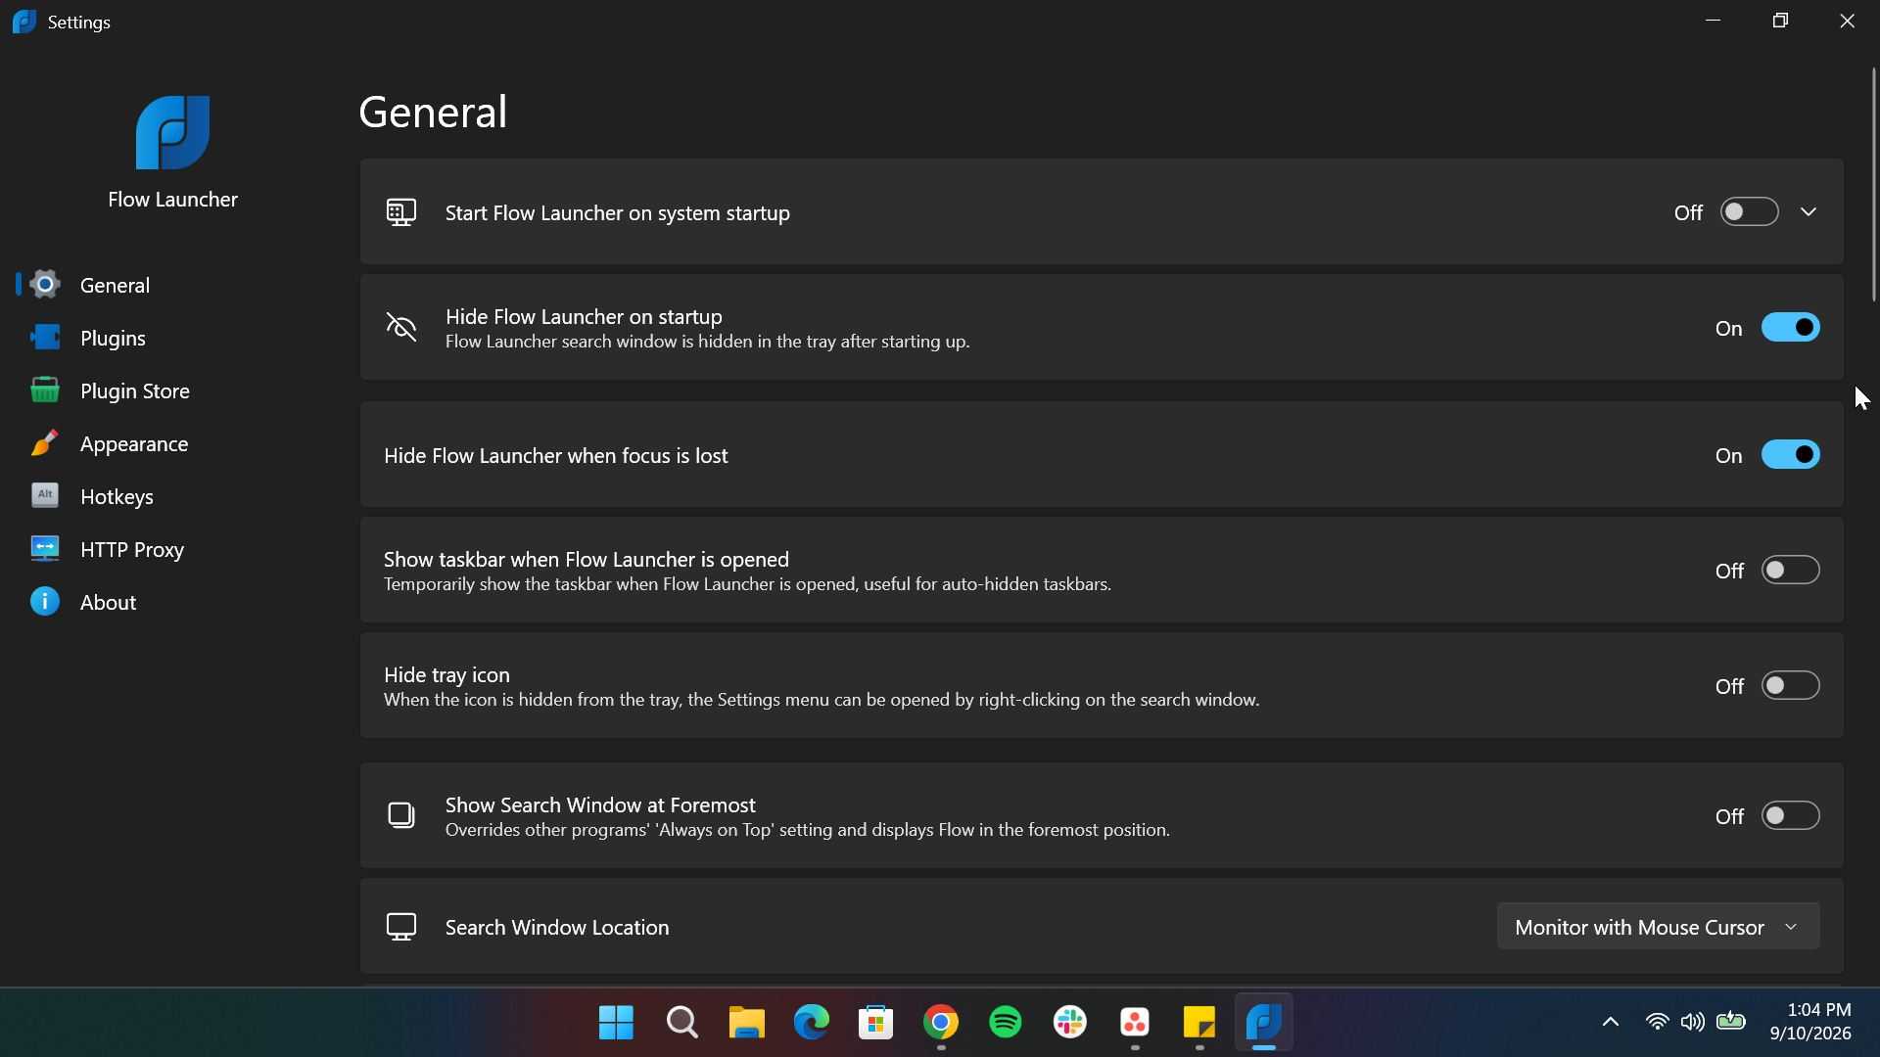Open the red dots app in taskbar
Screen dimensions: 1880x1057
pyautogui.click(x=1135, y=1023)
